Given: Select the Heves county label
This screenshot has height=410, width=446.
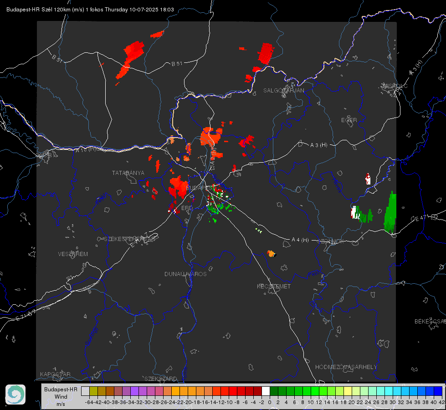Looking at the screenshot, I should pos(337,185).
